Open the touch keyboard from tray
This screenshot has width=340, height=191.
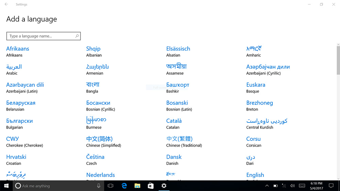[x=302, y=186]
